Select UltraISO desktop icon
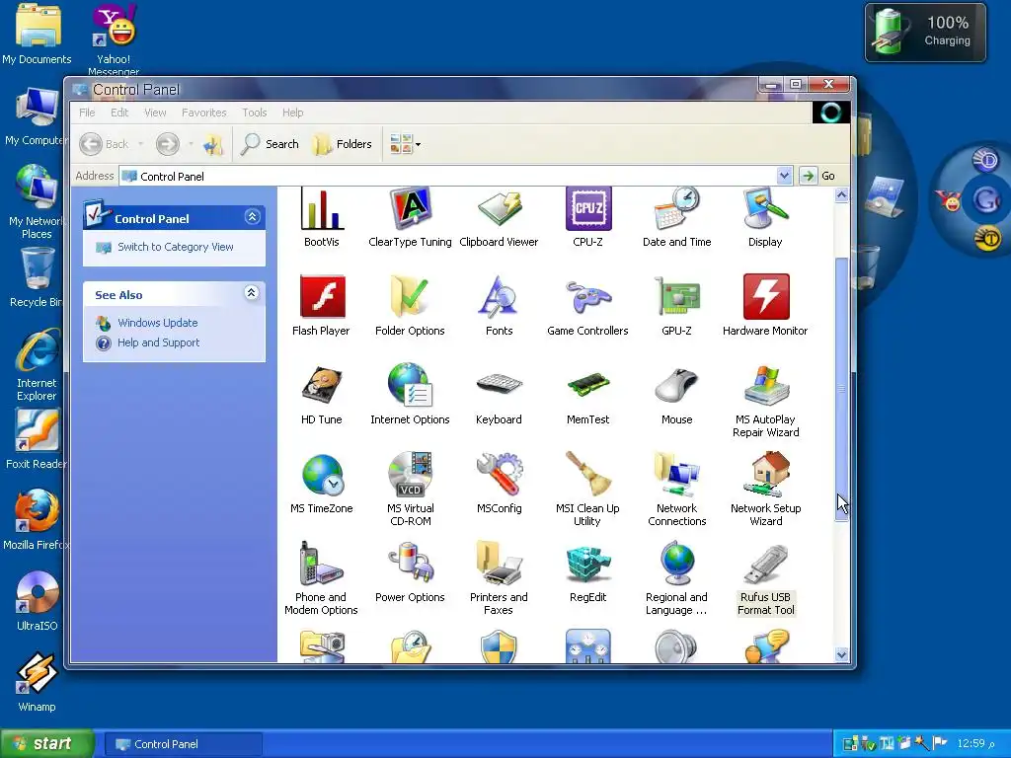The height and width of the screenshot is (758, 1011). point(37,601)
